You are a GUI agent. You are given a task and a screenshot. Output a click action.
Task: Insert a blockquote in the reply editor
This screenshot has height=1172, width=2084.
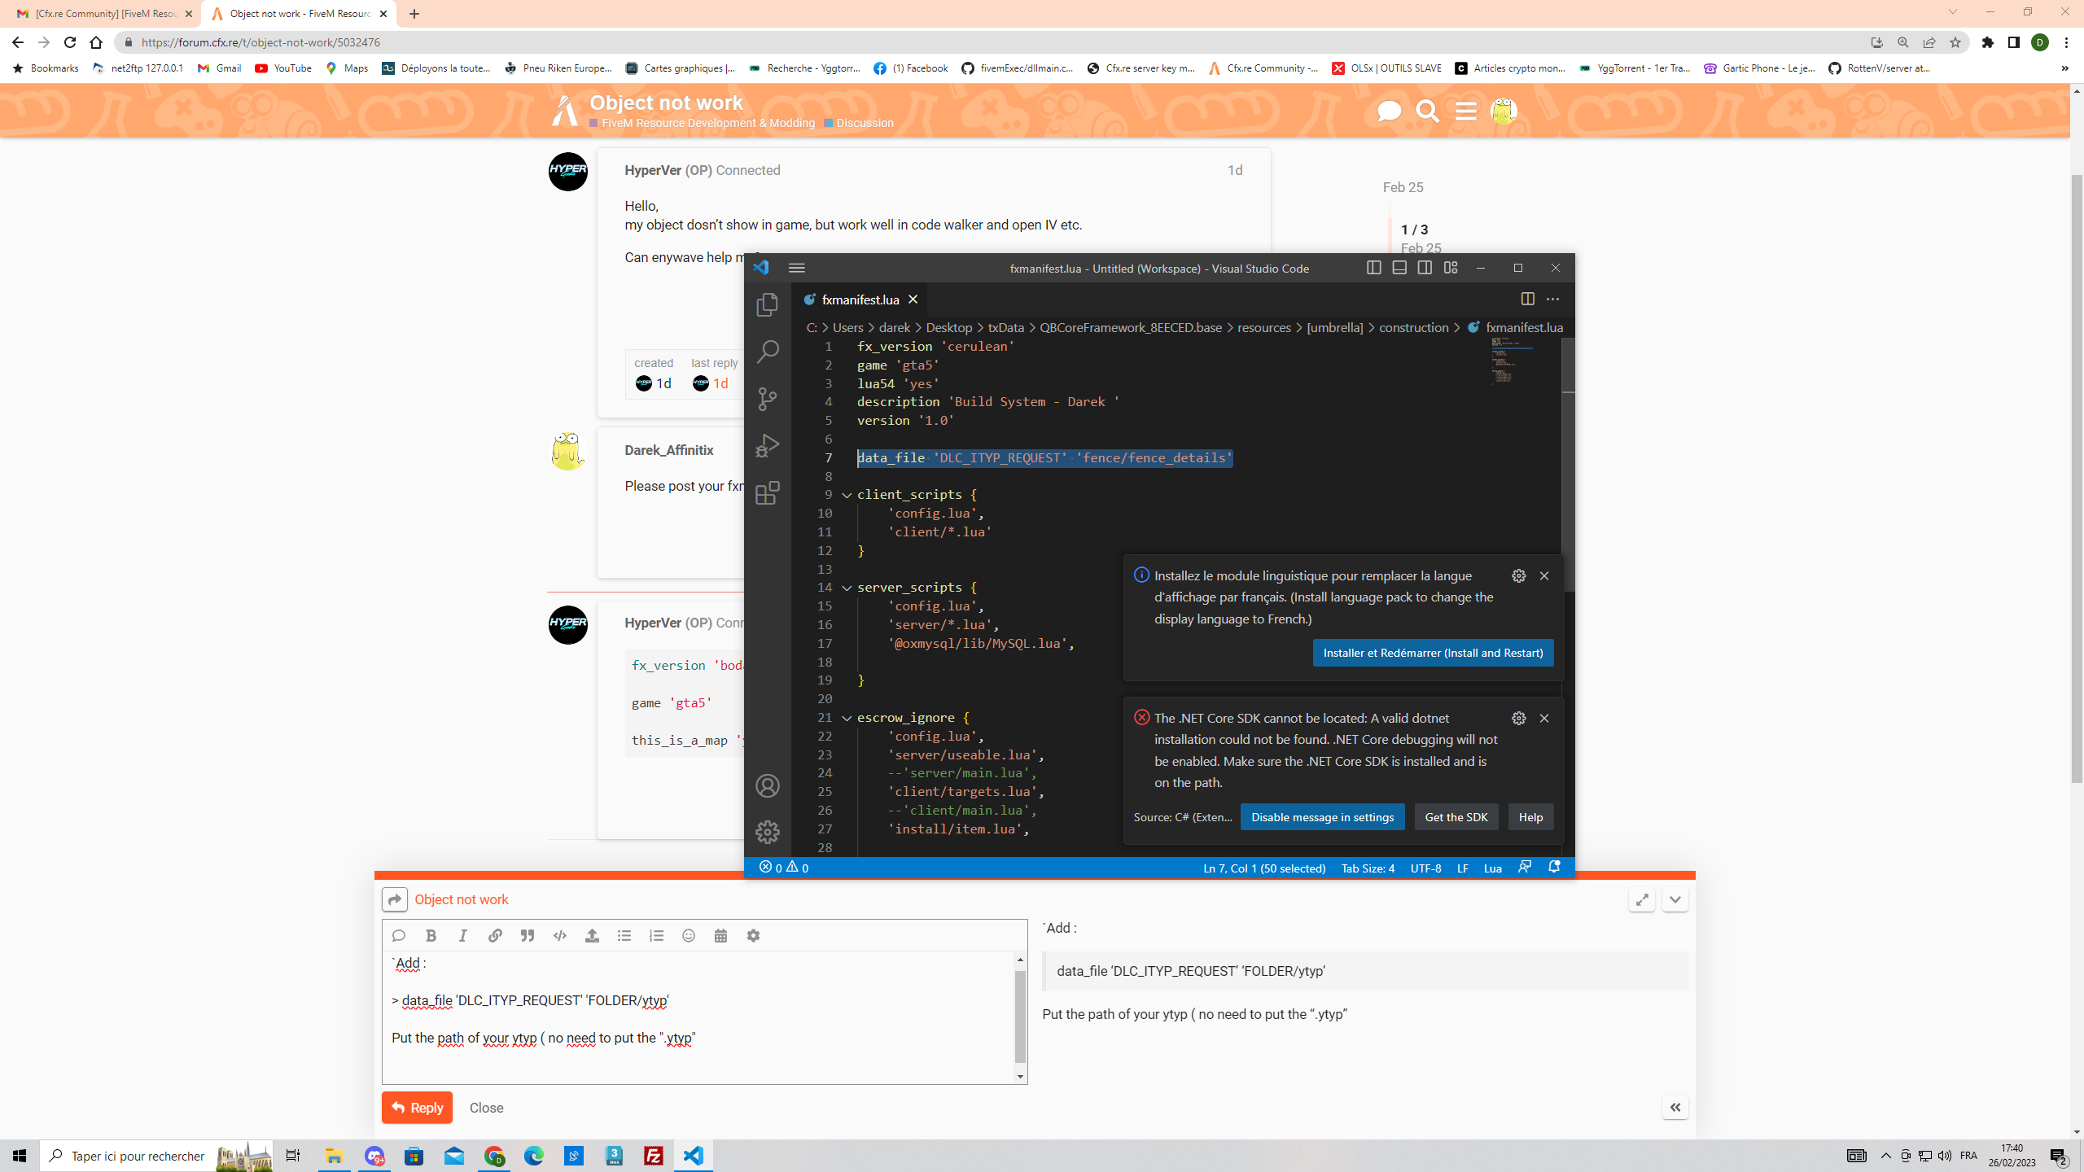(527, 935)
